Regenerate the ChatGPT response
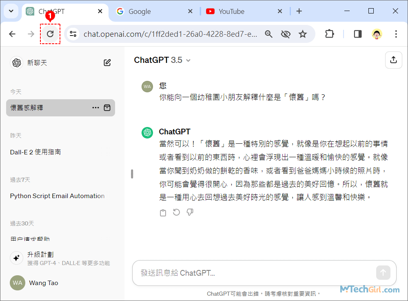The height and width of the screenshot is (301, 408). click(176, 212)
